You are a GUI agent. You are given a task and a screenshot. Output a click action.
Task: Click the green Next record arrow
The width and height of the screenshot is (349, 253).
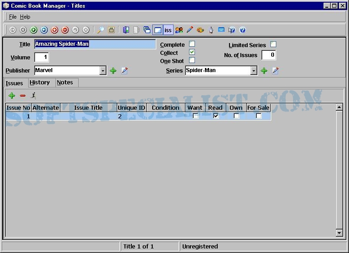point(34,30)
